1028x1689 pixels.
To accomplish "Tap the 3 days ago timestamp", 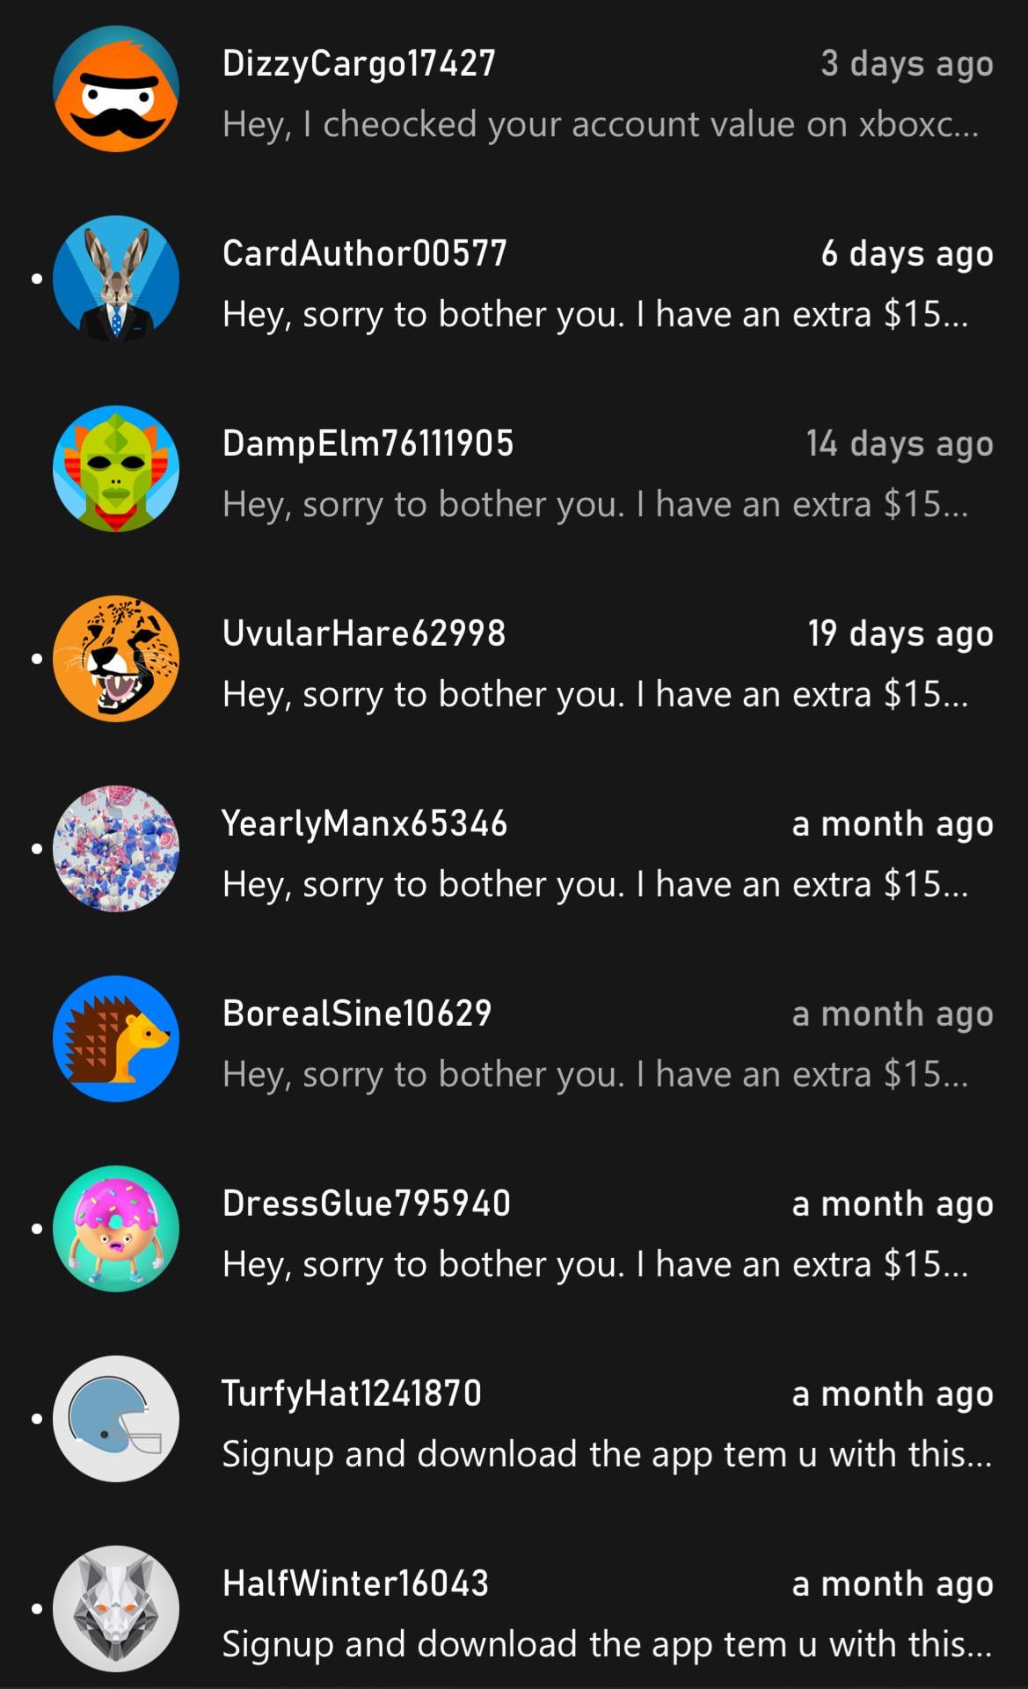I will click(907, 64).
